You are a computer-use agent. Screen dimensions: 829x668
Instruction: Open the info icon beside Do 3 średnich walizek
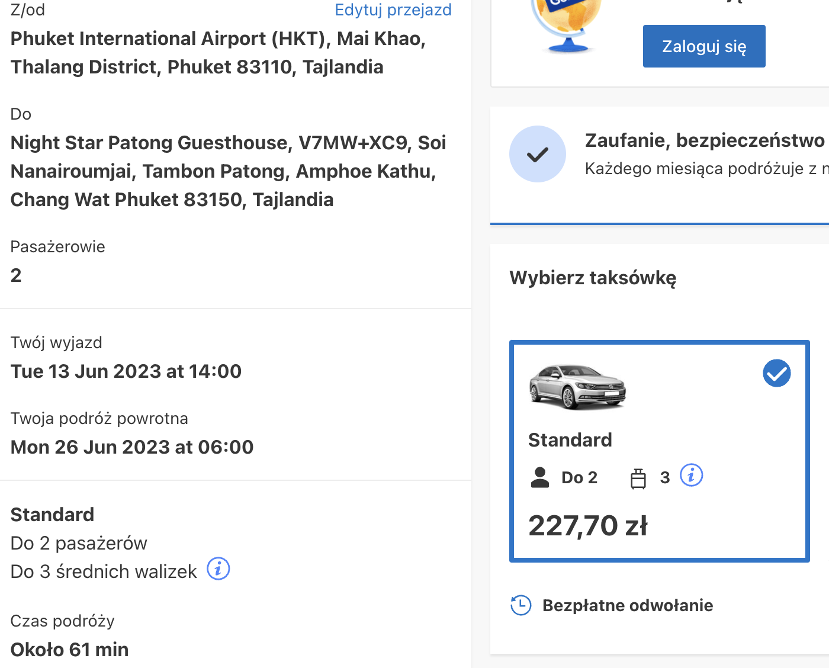pos(218,569)
